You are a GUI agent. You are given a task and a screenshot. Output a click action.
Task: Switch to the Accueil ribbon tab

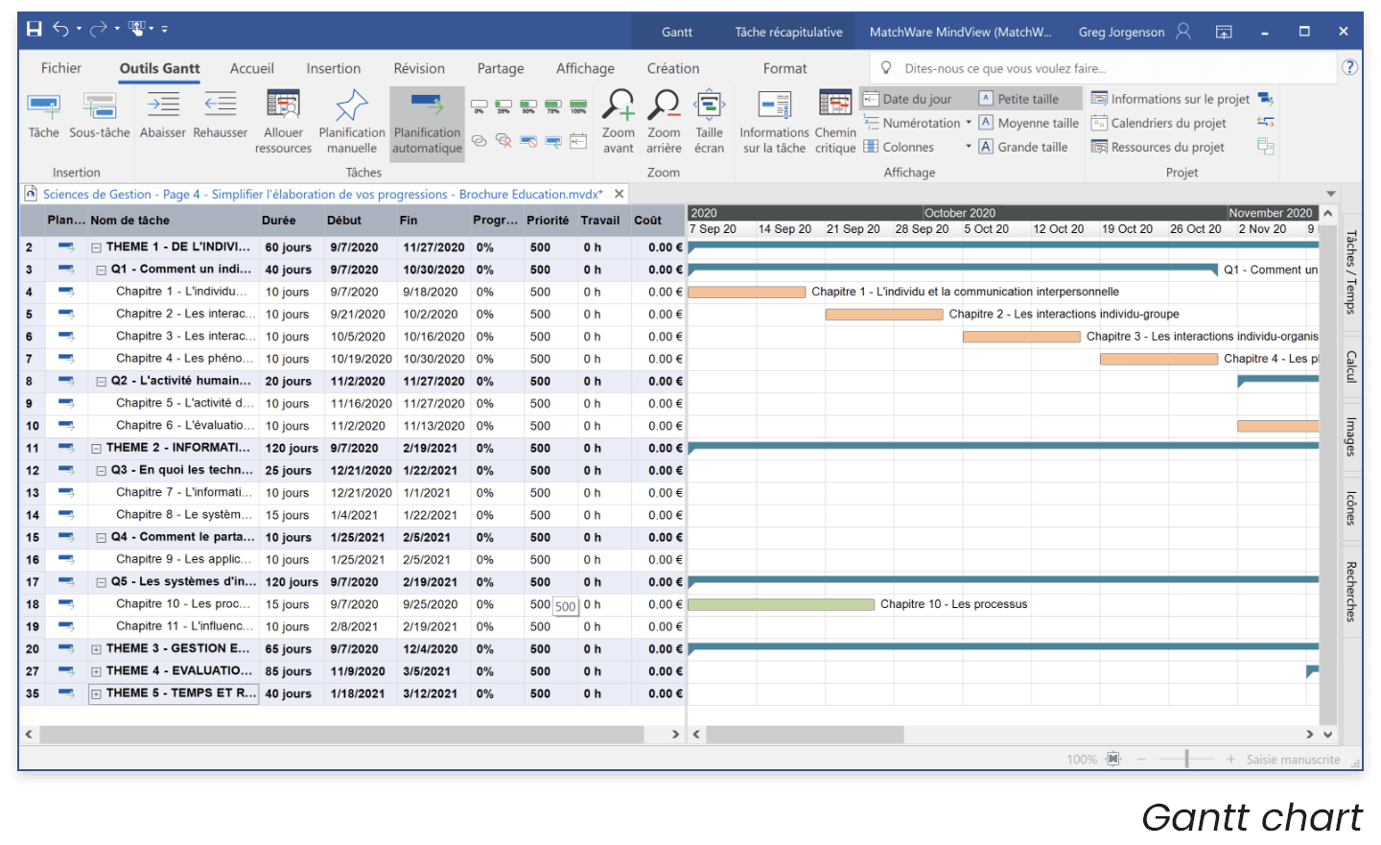(x=252, y=68)
